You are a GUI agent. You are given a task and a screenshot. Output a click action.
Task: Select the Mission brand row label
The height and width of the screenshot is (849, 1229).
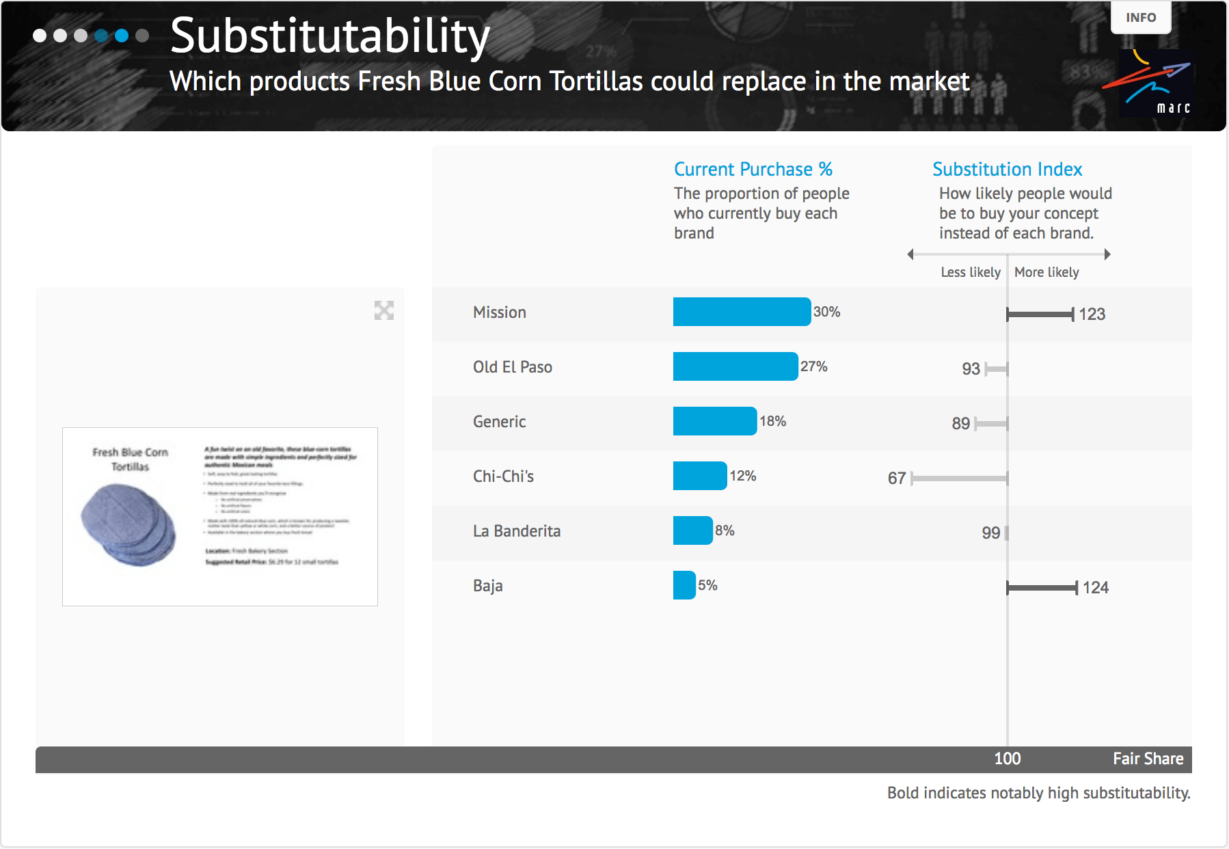pyautogui.click(x=500, y=312)
